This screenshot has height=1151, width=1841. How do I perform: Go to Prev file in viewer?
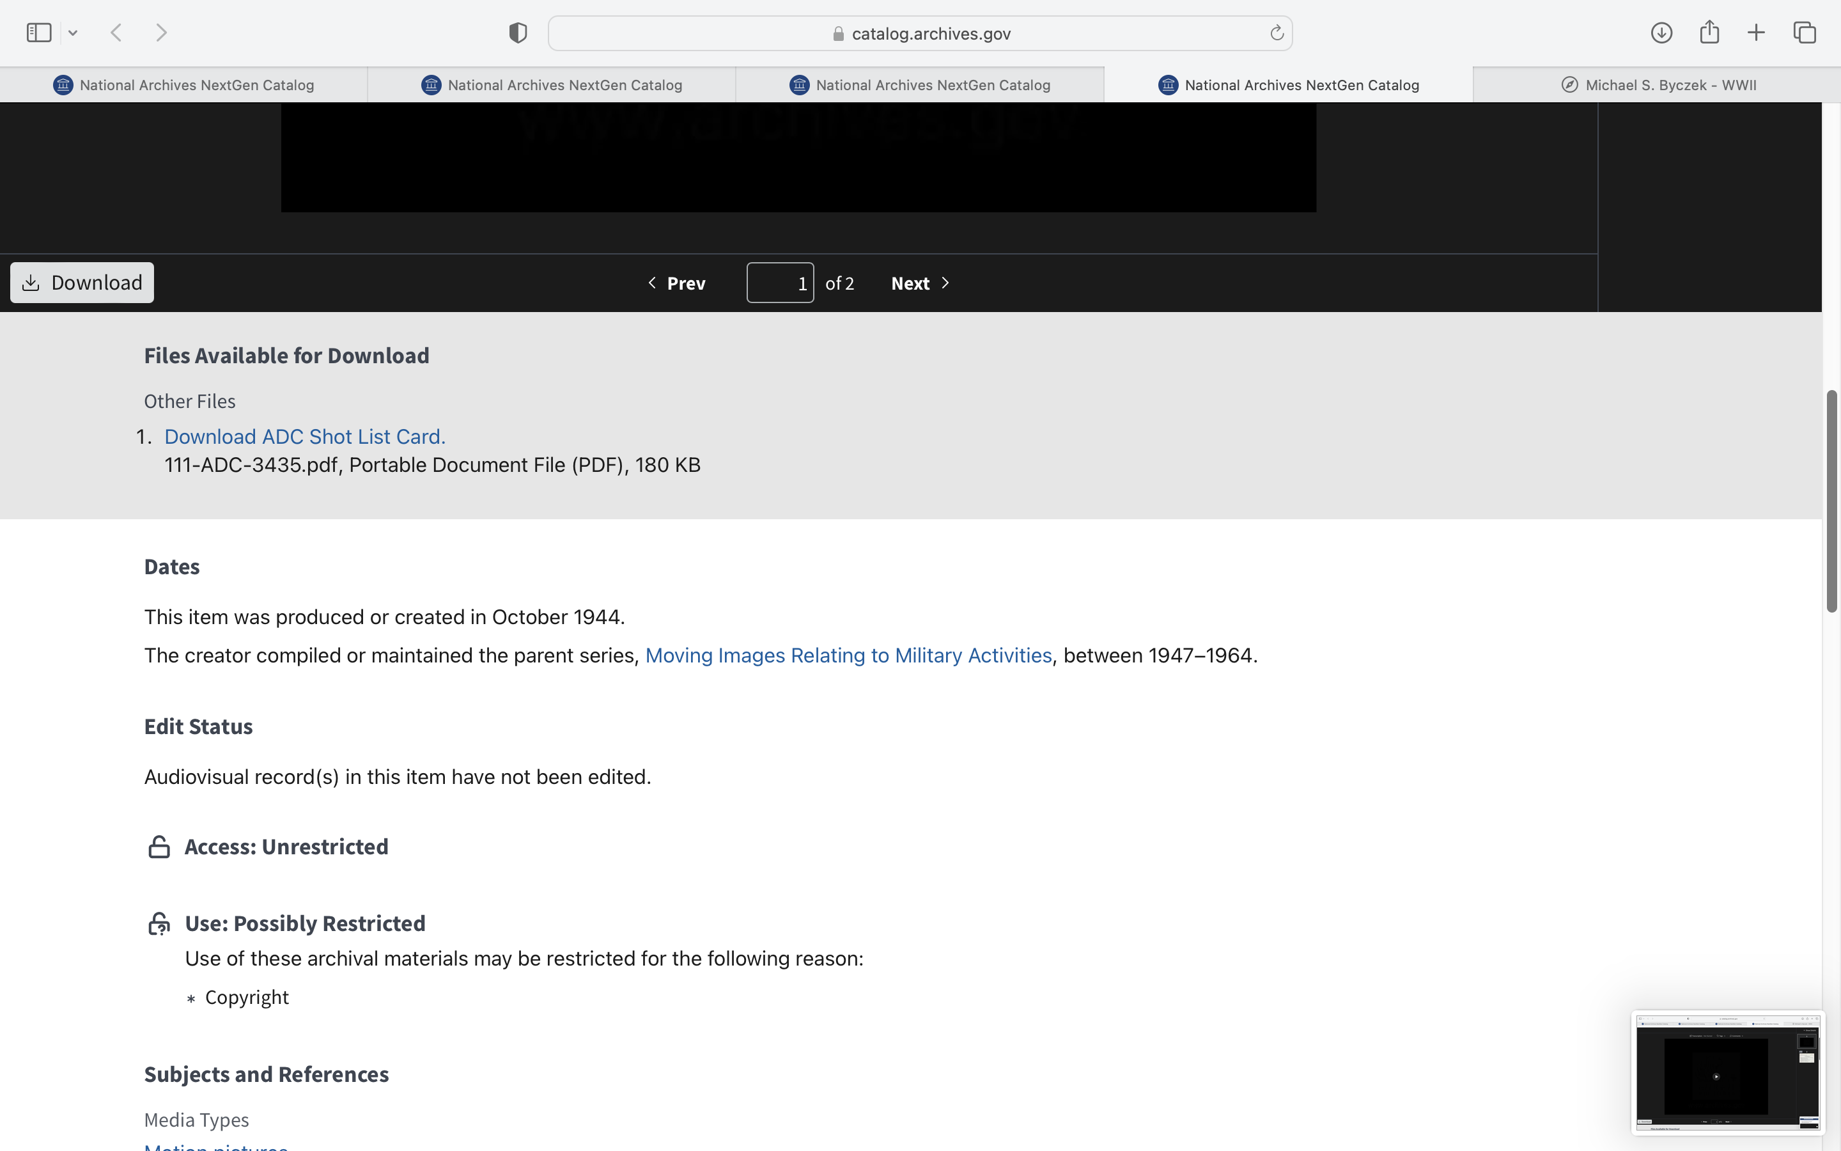pyautogui.click(x=676, y=283)
